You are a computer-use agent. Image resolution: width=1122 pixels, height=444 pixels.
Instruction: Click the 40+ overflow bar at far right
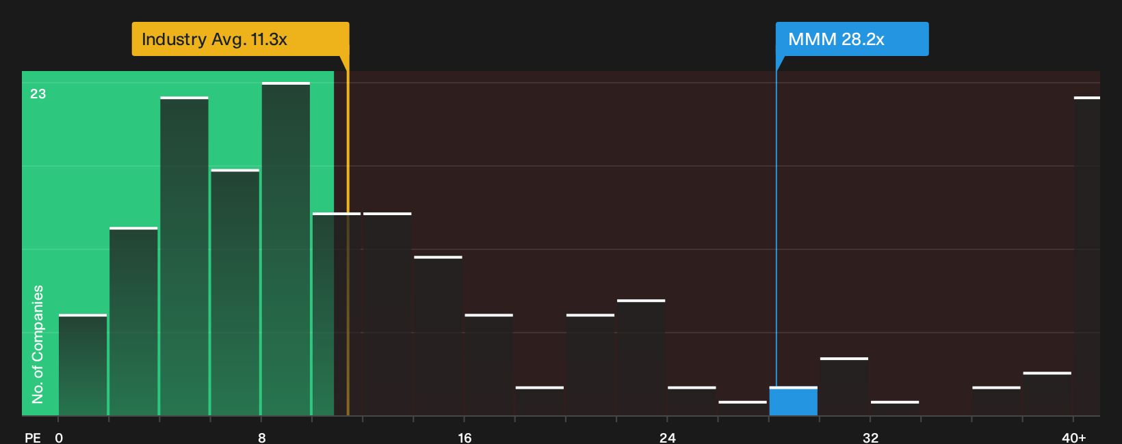click(1086, 256)
